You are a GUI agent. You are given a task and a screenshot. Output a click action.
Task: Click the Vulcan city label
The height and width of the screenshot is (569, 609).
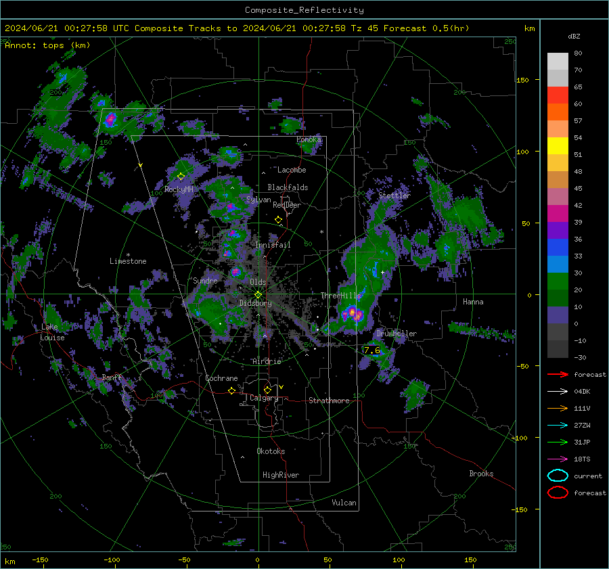(x=344, y=503)
